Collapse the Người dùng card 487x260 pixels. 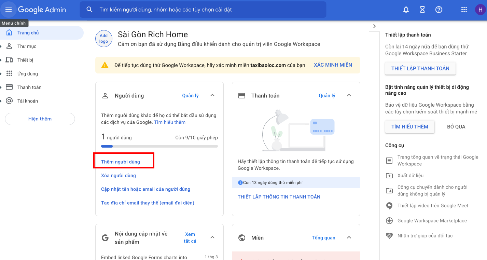(212, 95)
